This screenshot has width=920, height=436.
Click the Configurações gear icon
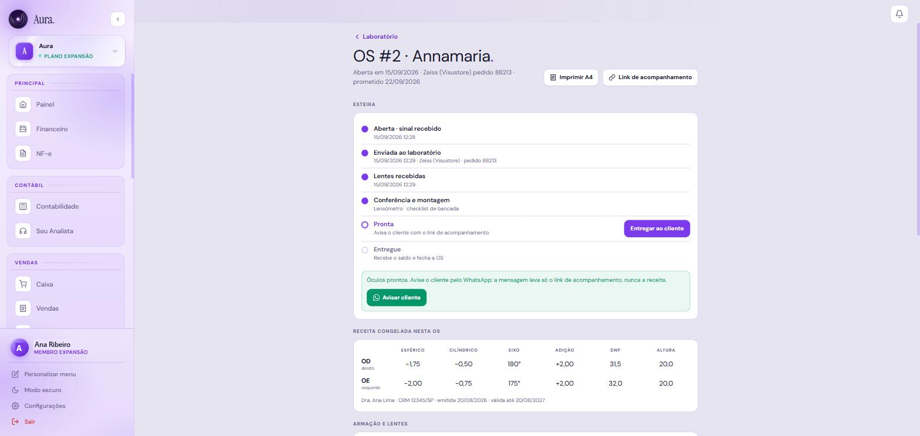pyautogui.click(x=15, y=406)
